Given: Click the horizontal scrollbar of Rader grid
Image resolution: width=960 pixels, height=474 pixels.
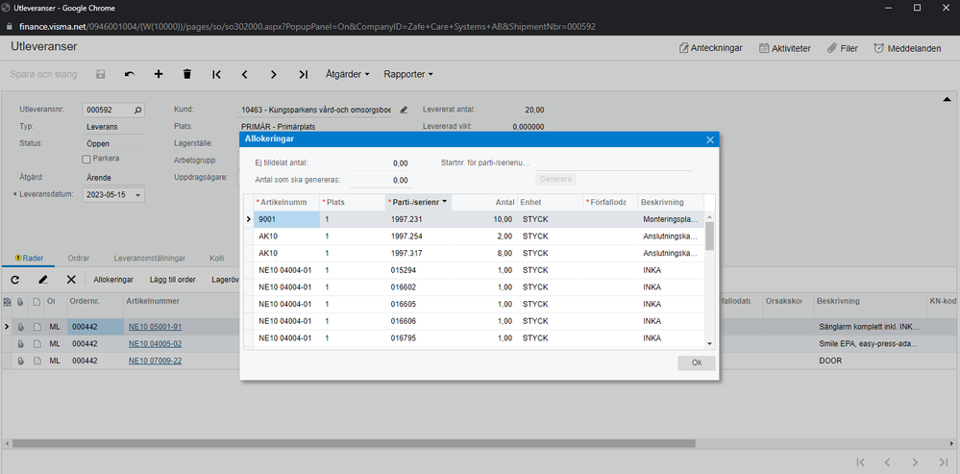Looking at the screenshot, I should (353, 443).
